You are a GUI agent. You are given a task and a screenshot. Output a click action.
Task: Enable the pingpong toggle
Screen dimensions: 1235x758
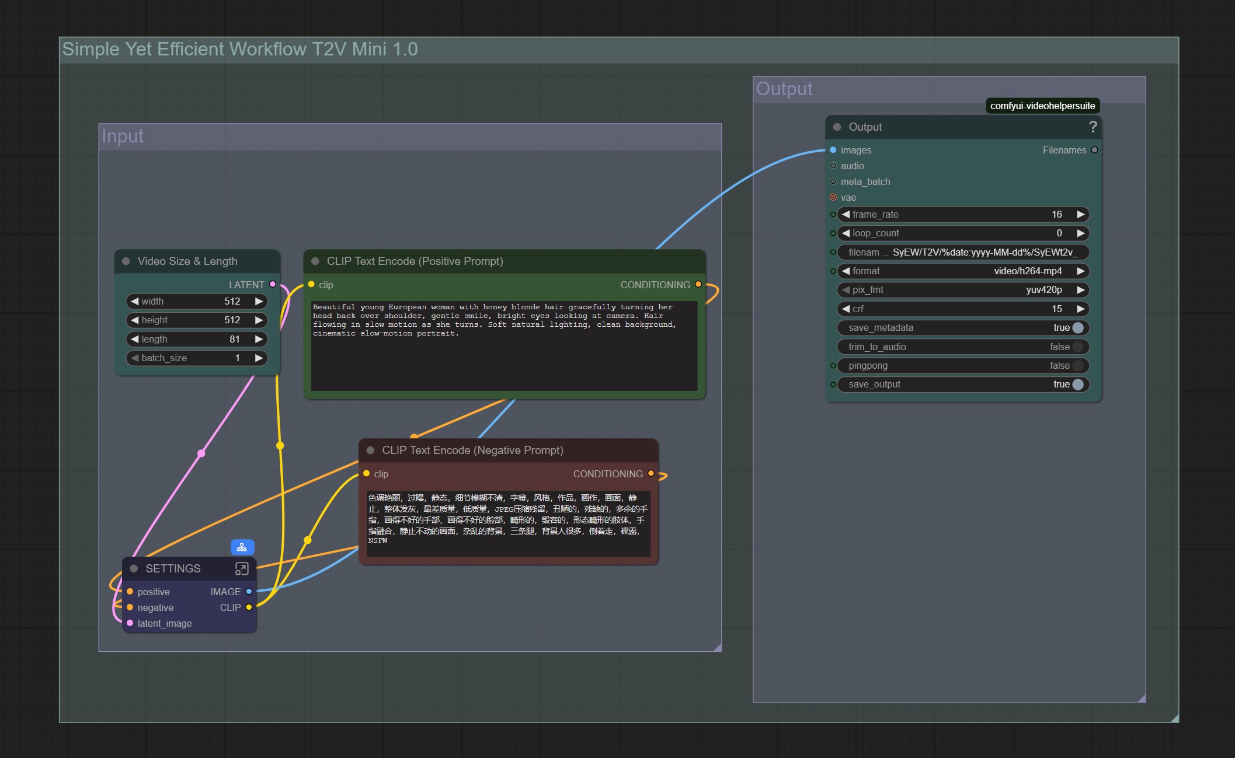point(1077,366)
